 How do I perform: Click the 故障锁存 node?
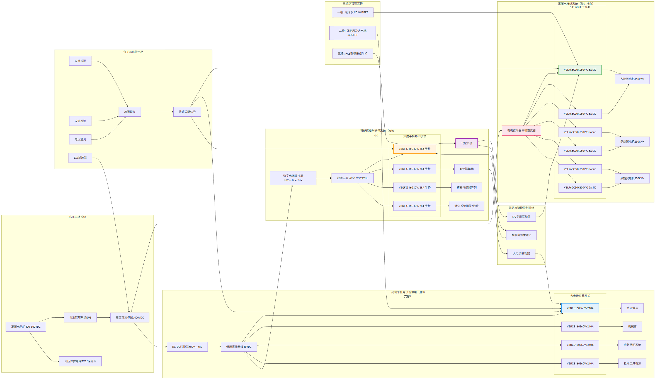pos(130,112)
